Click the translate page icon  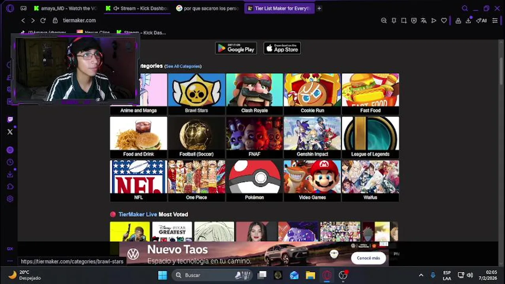(424, 21)
